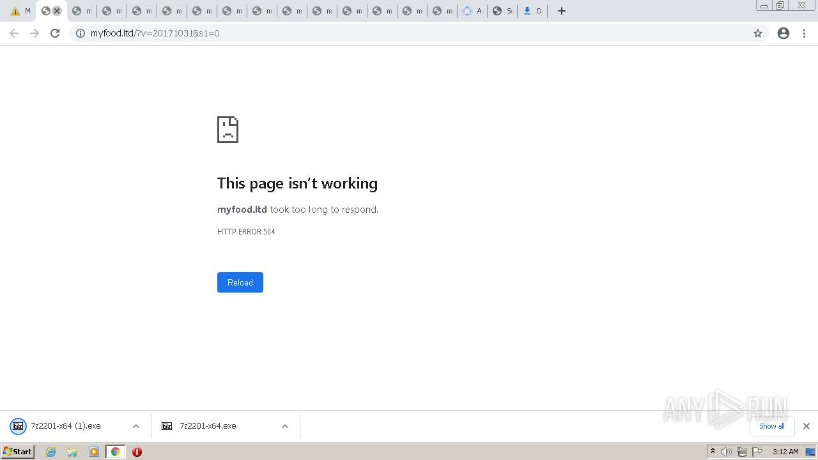Open a new tab with plus button

point(562,11)
